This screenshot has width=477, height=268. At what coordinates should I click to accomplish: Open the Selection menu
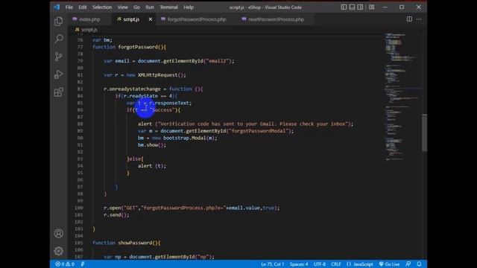[x=102, y=7]
